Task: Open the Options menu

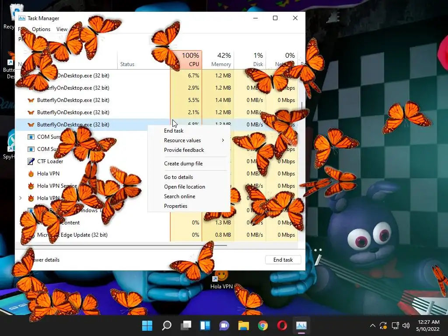Action: point(41,29)
